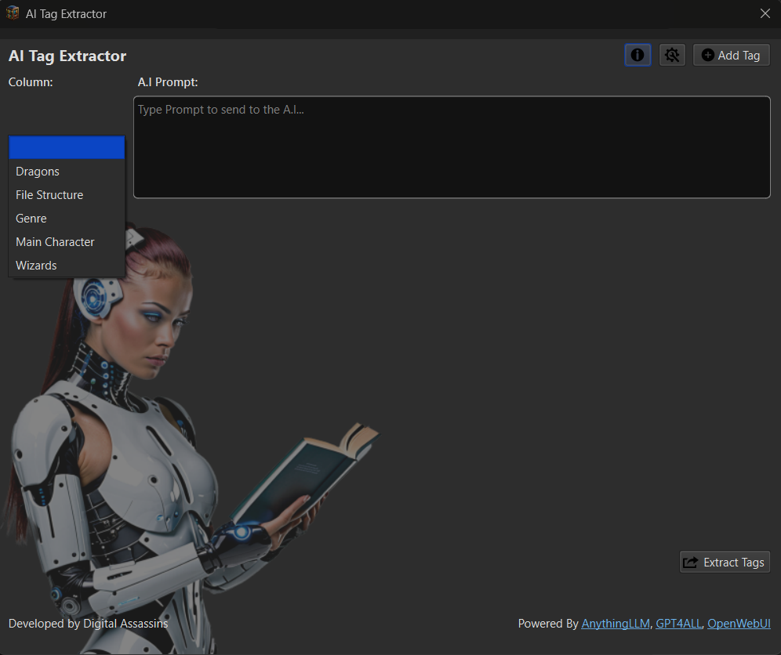Click the info icon button
This screenshot has height=655, width=781.
coord(638,56)
